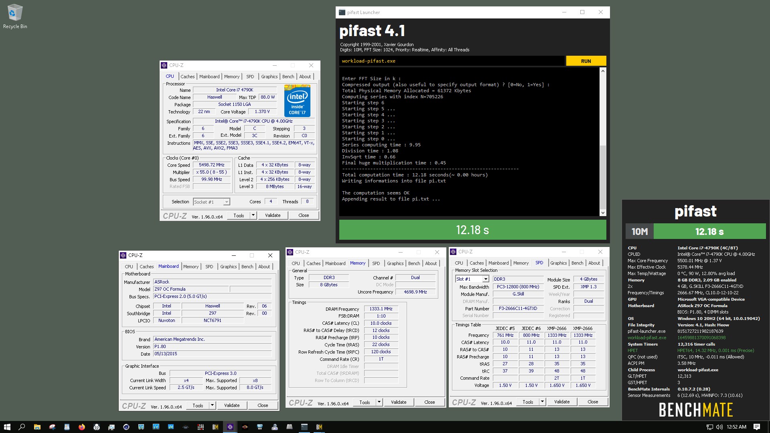
Task: Expand Tools arrow in the Mainboard CPU-Z window
Action: [x=212, y=405]
